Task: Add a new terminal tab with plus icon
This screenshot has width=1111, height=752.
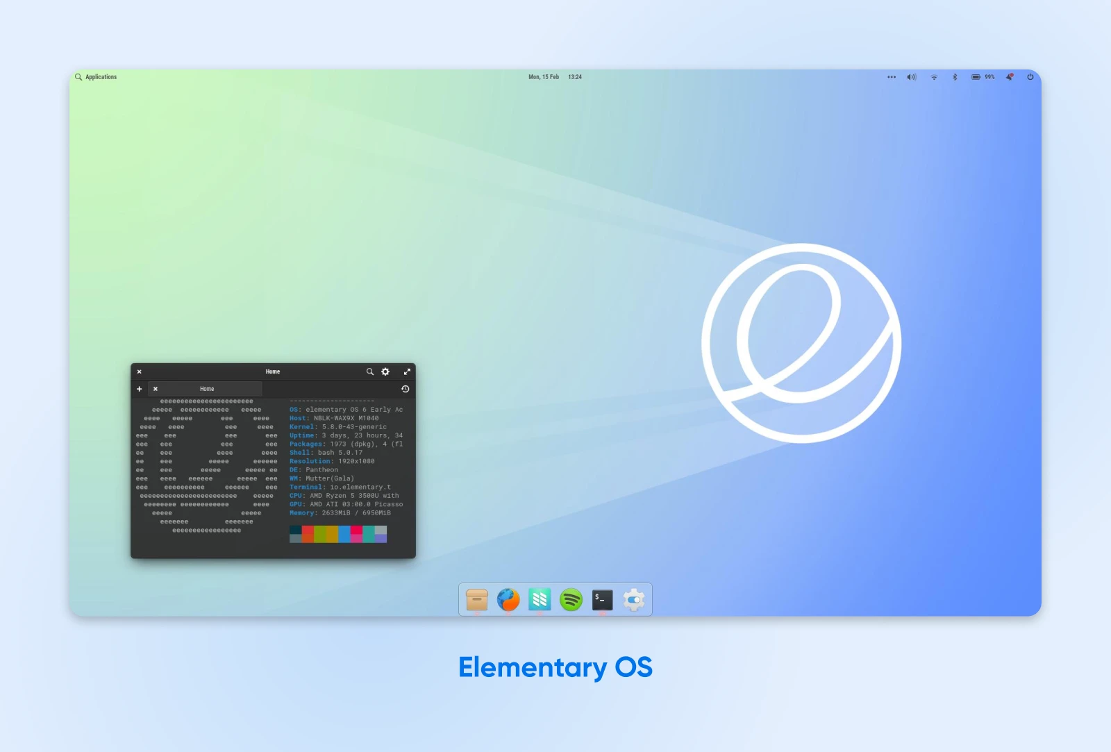Action: [x=140, y=389]
